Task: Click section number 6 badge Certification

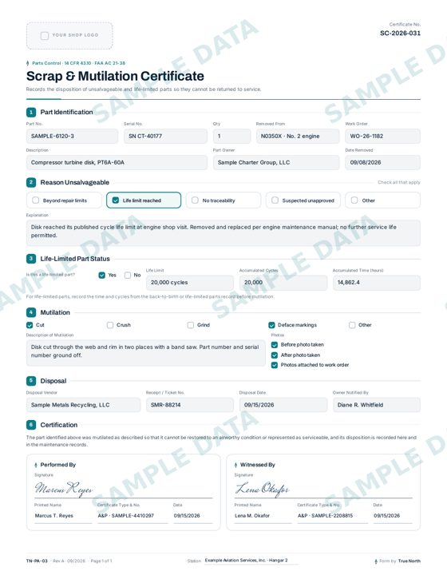Action: pos(31,425)
